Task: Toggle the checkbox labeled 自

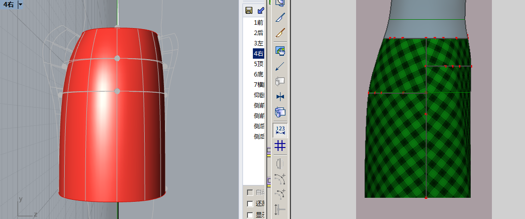Action: pos(250,192)
